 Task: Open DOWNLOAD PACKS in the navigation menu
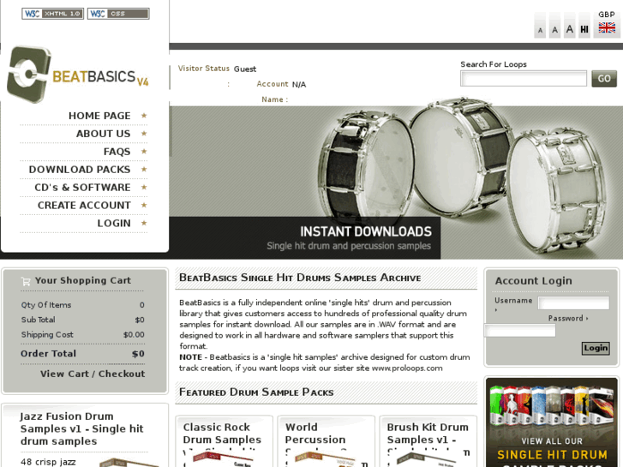click(80, 170)
